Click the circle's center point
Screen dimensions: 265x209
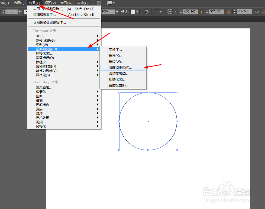148,121
